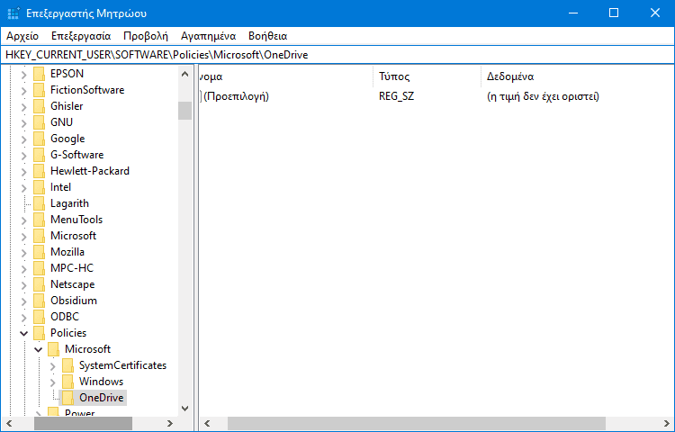Select the ODBC folder icon
This screenshot has height=432, width=675.
[x=40, y=317]
